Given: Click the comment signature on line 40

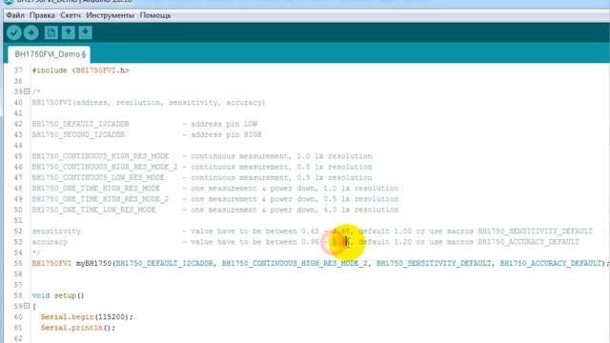Looking at the screenshot, I should 149,103.
